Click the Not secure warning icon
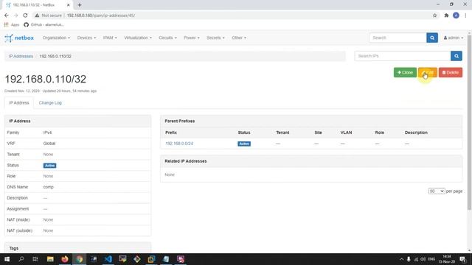 pyautogui.click(x=37, y=15)
